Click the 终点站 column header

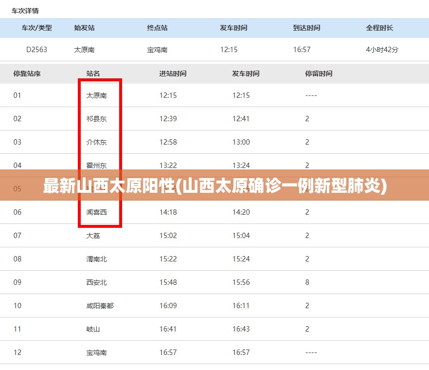point(157,28)
